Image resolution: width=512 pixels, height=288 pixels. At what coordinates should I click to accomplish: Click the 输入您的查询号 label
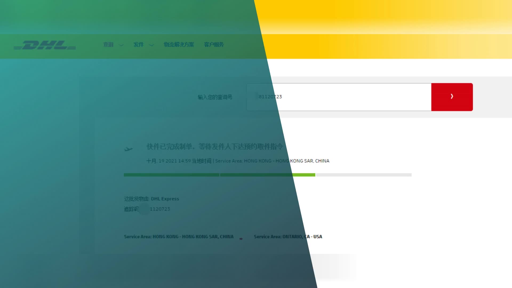tap(215, 97)
